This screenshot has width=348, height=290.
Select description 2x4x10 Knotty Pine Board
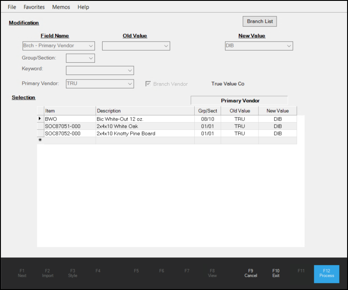click(x=145, y=133)
